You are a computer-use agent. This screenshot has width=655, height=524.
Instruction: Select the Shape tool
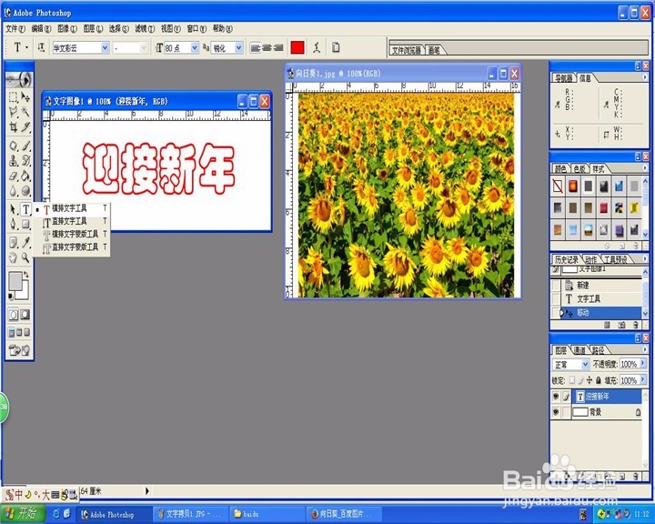[25, 224]
